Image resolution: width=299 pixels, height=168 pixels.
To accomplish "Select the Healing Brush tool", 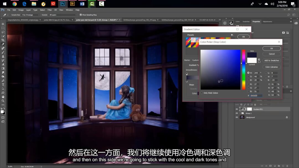I will coord(3,48).
